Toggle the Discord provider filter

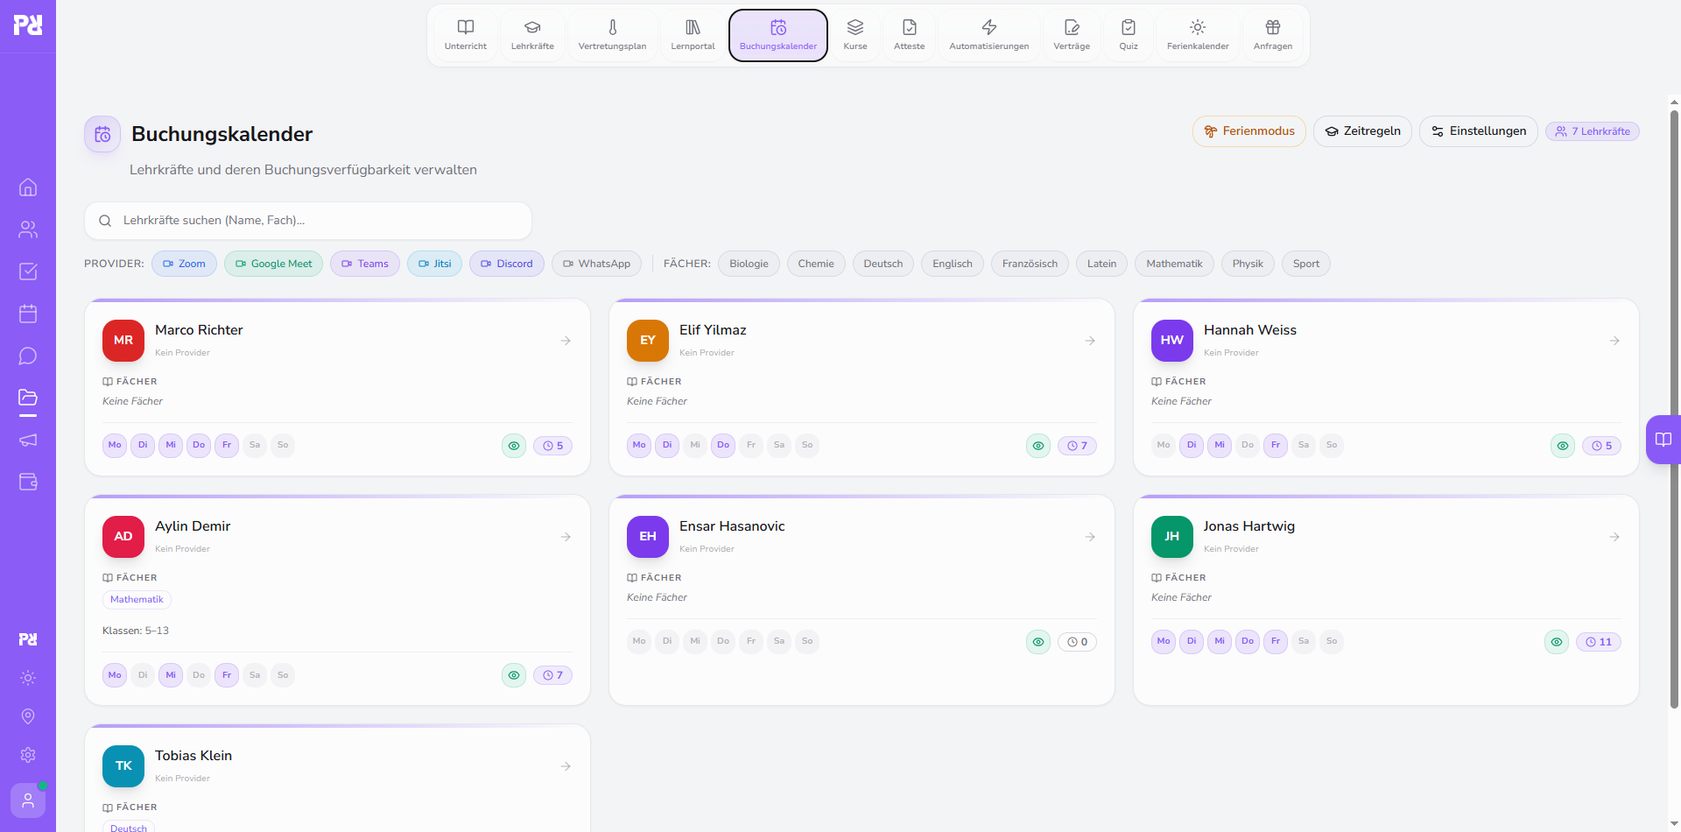(x=507, y=264)
